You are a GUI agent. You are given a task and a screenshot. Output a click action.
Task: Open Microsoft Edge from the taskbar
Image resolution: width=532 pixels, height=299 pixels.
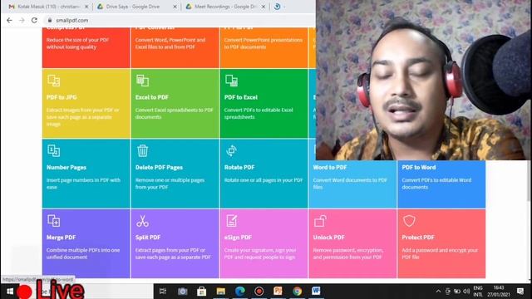tap(240, 292)
